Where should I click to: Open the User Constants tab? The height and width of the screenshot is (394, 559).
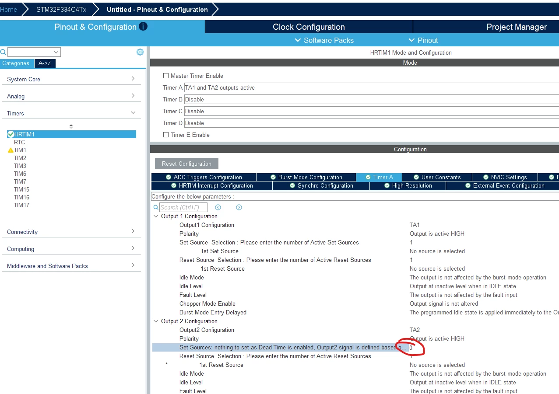(x=437, y=177)
